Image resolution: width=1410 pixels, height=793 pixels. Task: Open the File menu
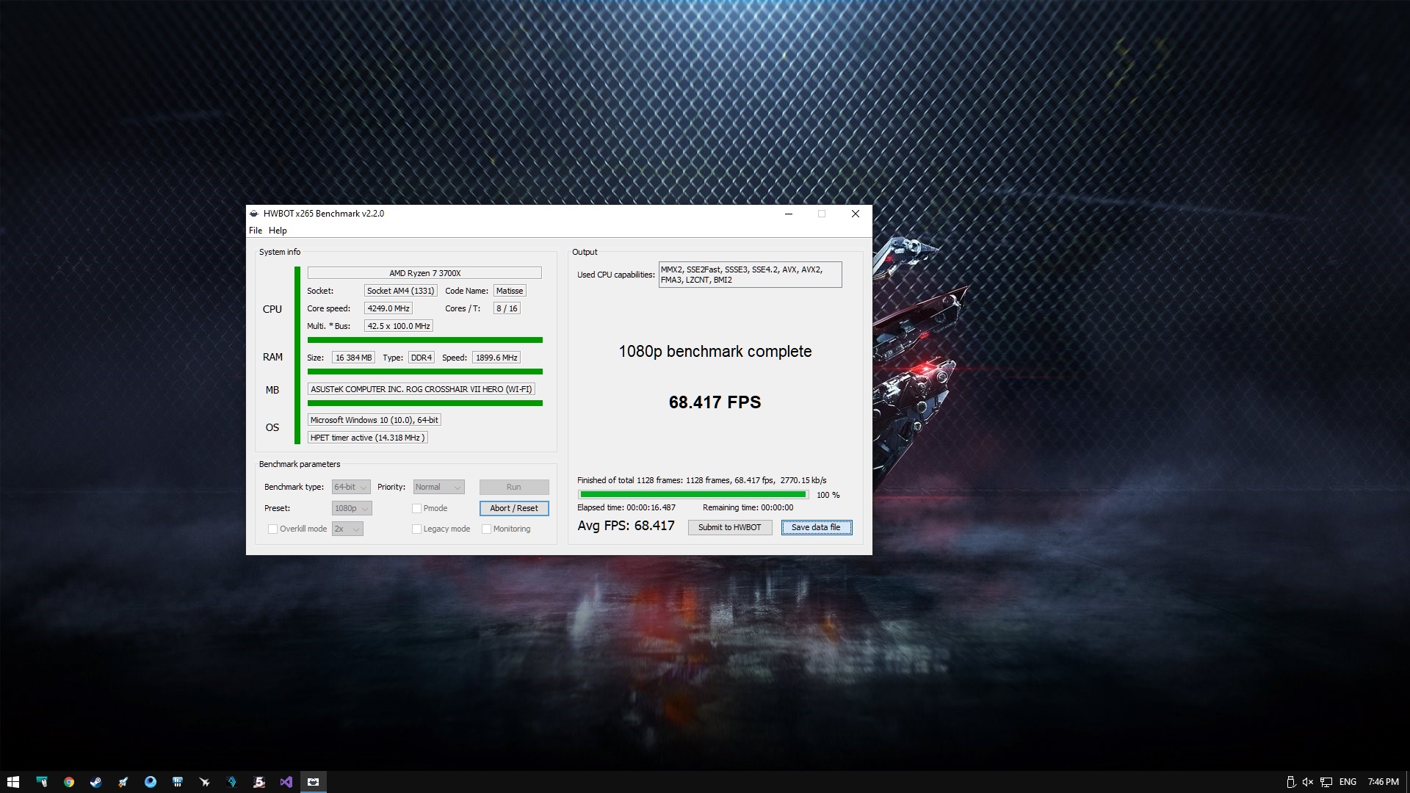pyautogui.click(x=256, y=231)
